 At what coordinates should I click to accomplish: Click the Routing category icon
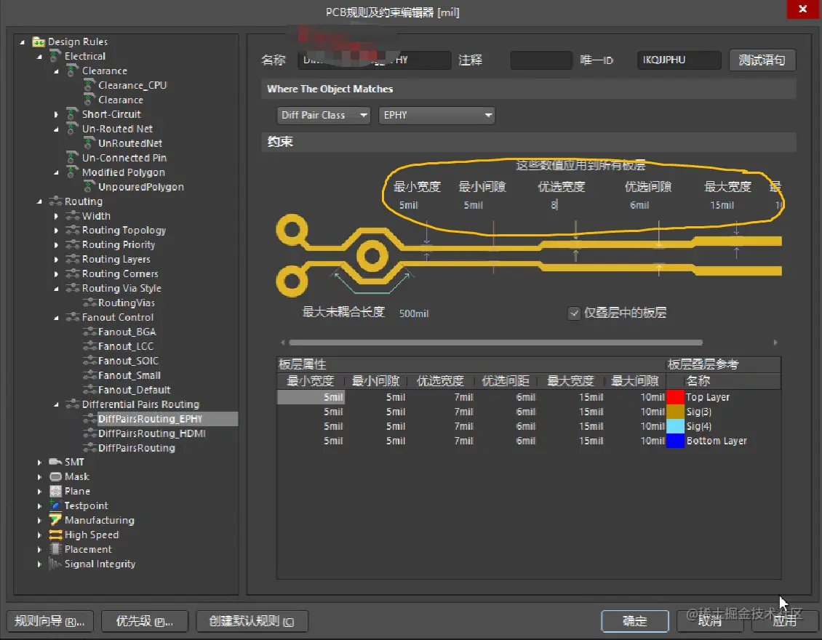(x=55, y=201)
